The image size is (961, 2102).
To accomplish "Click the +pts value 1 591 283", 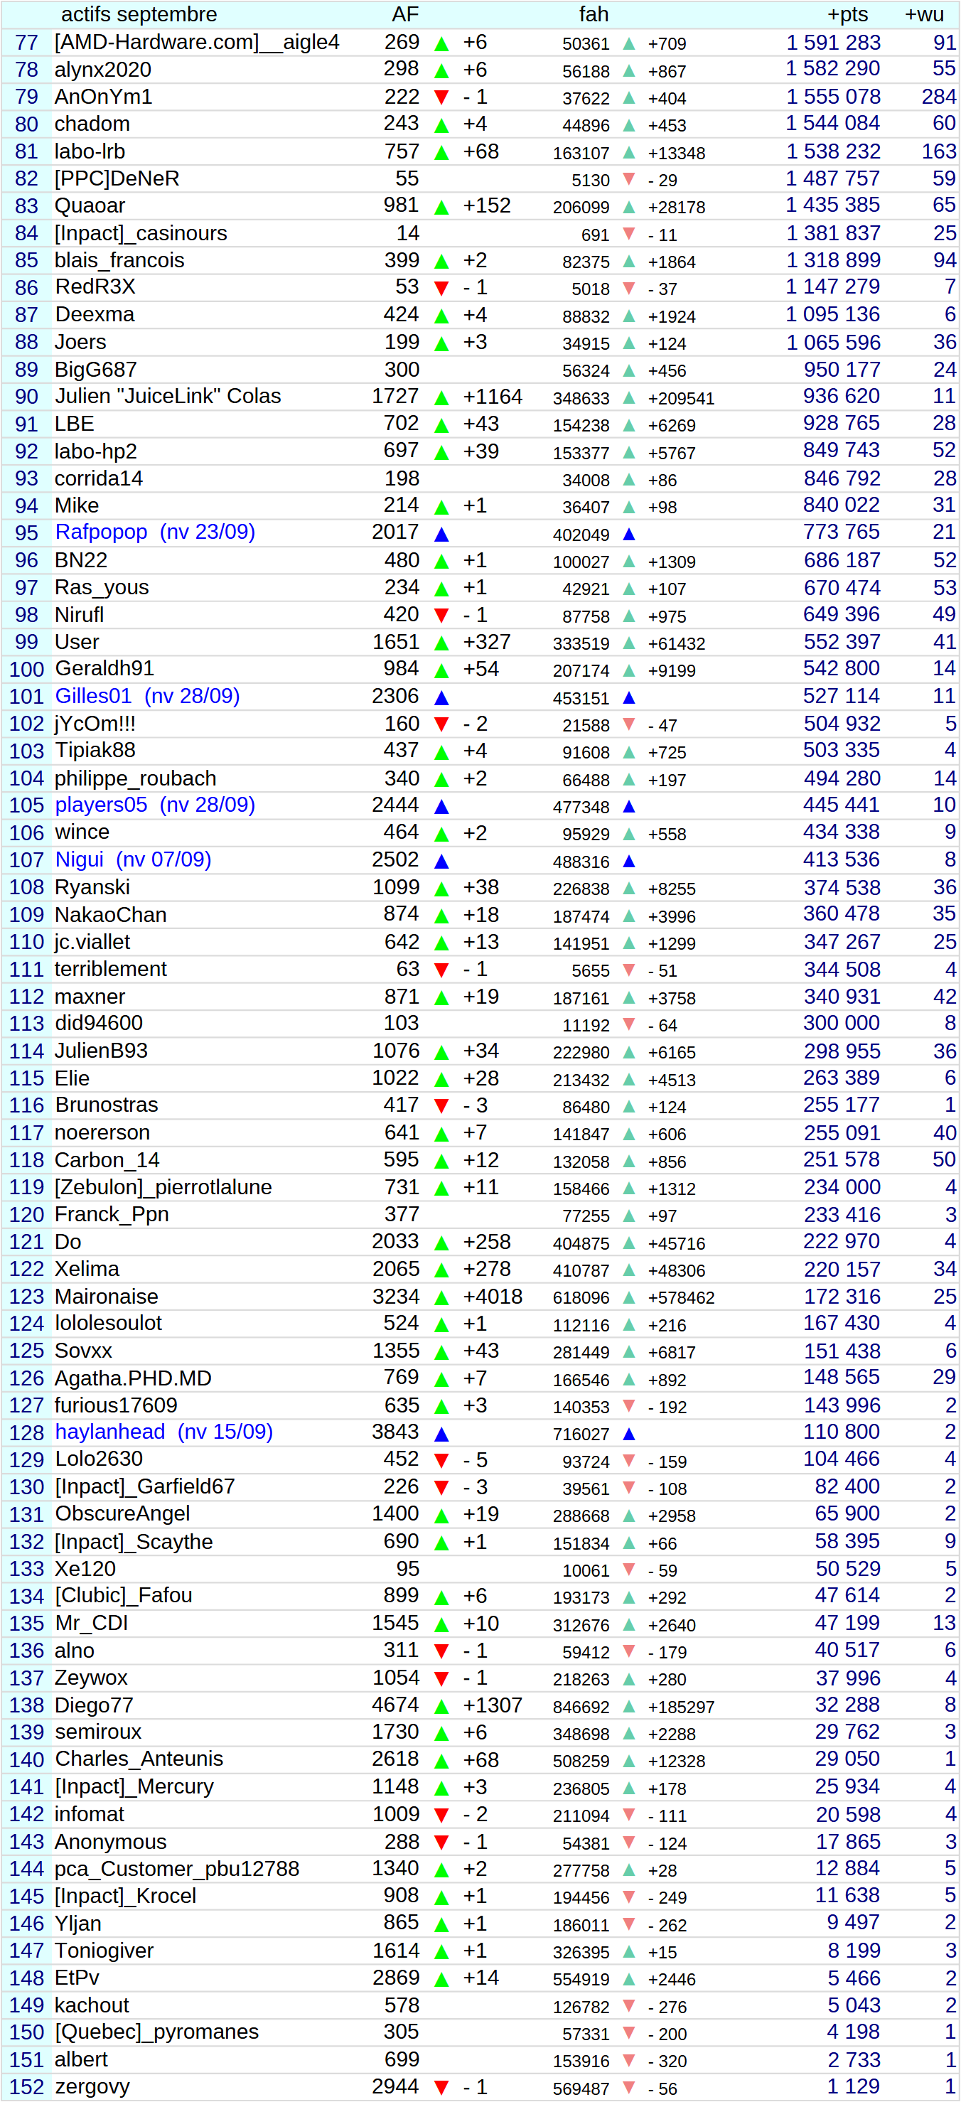I will pos(832,43).
